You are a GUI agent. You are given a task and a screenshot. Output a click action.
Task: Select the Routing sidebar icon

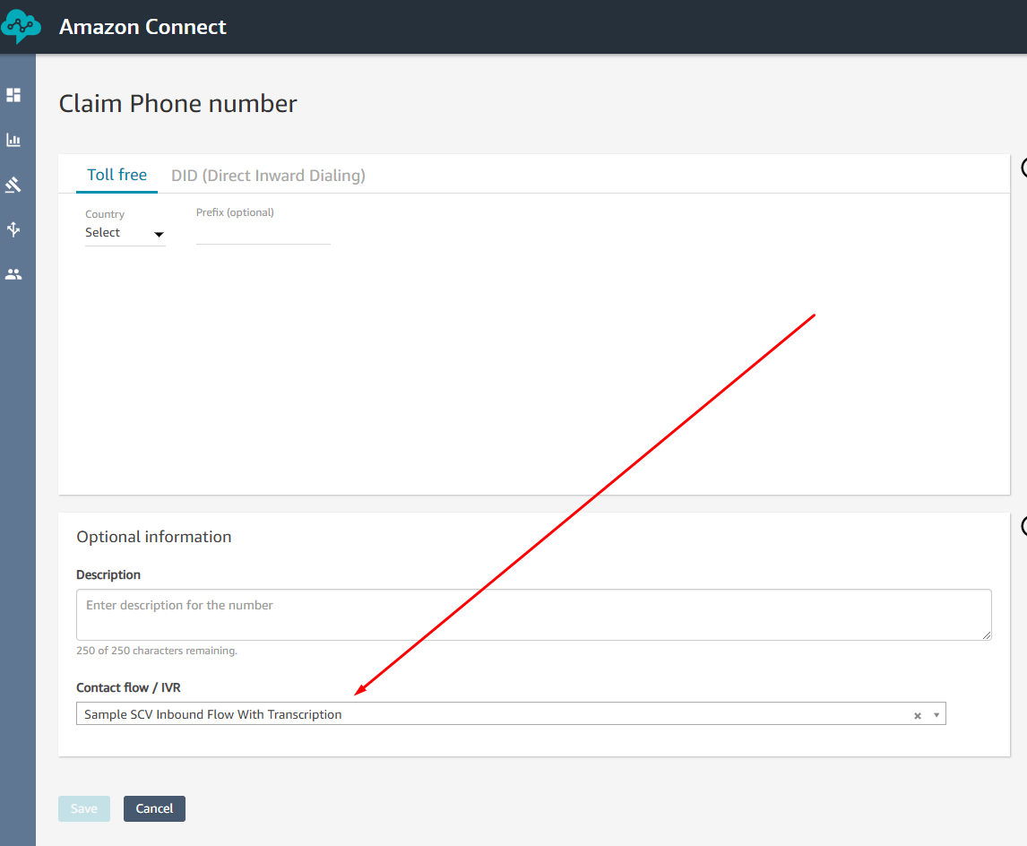[14, 229]
